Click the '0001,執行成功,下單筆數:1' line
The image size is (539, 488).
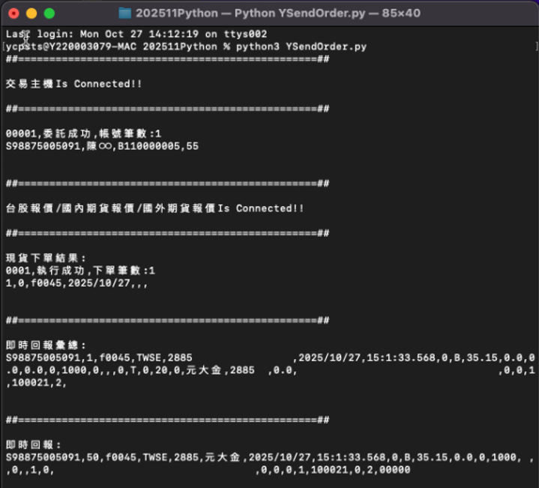coord(80,271)
